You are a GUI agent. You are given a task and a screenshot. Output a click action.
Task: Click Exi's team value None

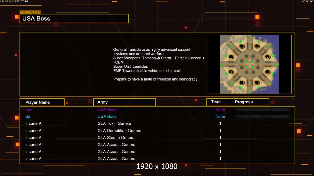click(x=220, y=109)
